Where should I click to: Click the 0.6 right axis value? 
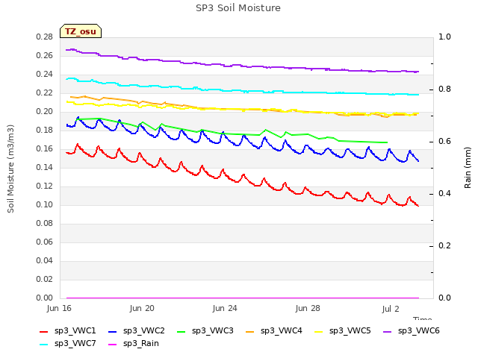(x=444, y=142)
